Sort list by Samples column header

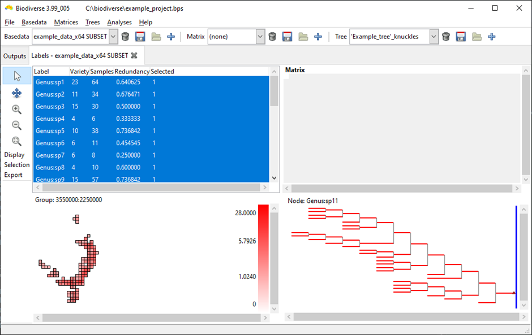tap(102, 72)
